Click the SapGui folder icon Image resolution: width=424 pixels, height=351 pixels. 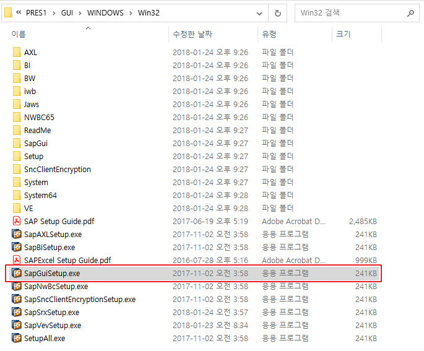[x=17, y=143]
